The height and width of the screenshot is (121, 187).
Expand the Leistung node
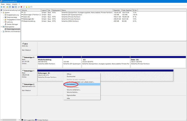click(x=3, y=22)
